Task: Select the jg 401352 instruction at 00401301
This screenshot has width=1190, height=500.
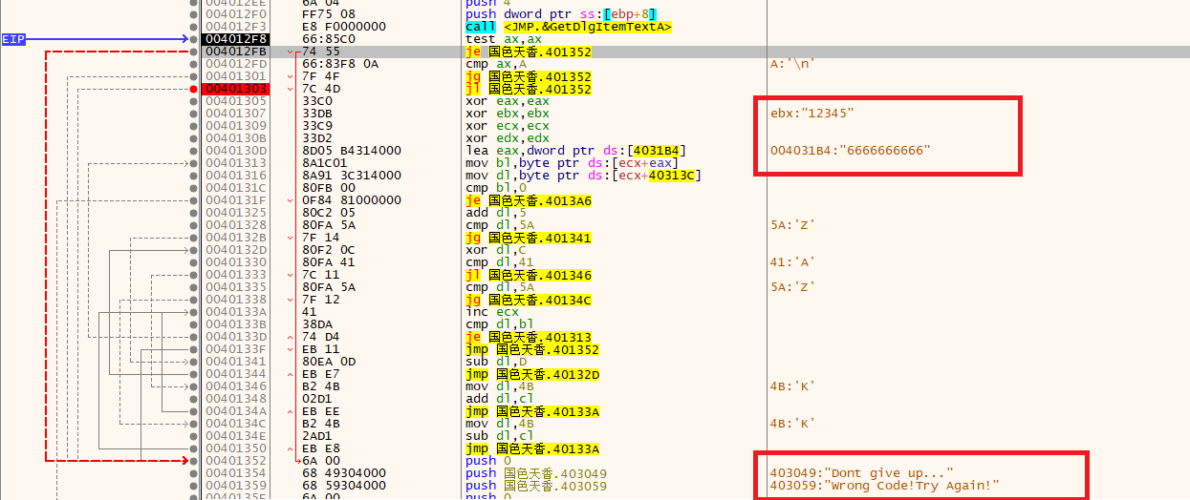Action: tap(528, 76)
